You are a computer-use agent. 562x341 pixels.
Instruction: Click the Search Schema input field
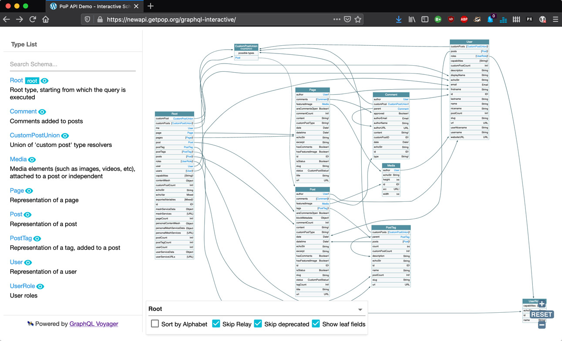coord(73,64)
